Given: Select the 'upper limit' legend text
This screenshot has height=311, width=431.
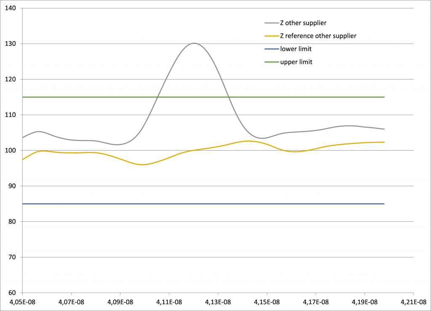Looking at the screenshot, I should 296,62.
